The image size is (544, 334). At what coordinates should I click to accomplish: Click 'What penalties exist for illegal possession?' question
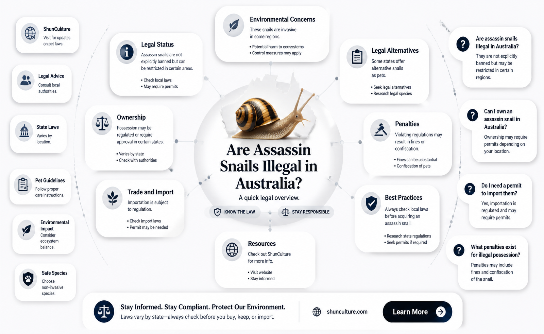click(x=495, y=251)
